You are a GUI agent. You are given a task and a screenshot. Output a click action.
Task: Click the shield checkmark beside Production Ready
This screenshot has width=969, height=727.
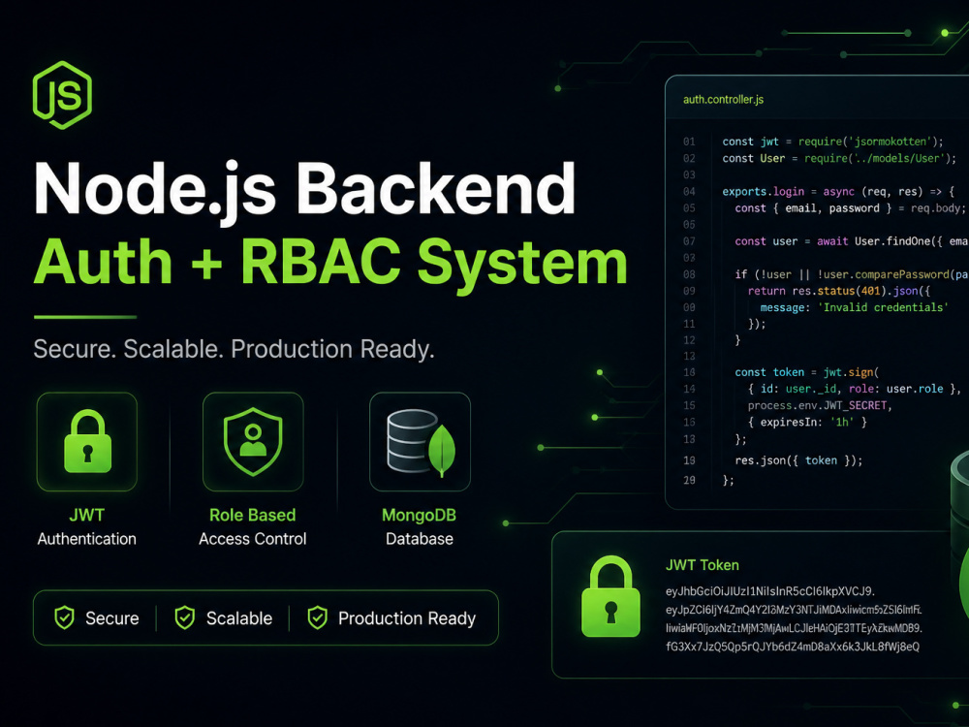[318, 617]
